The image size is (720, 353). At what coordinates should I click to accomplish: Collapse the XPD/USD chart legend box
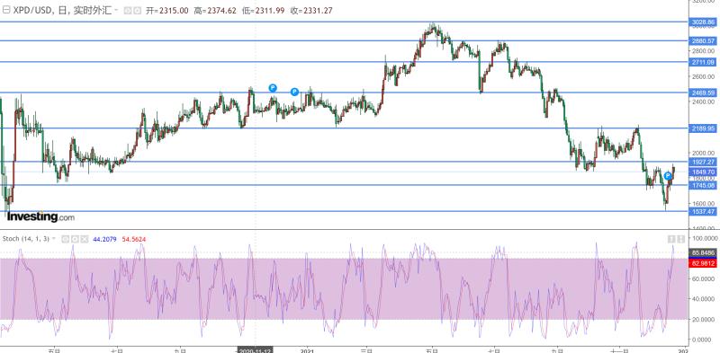point(6,11)
